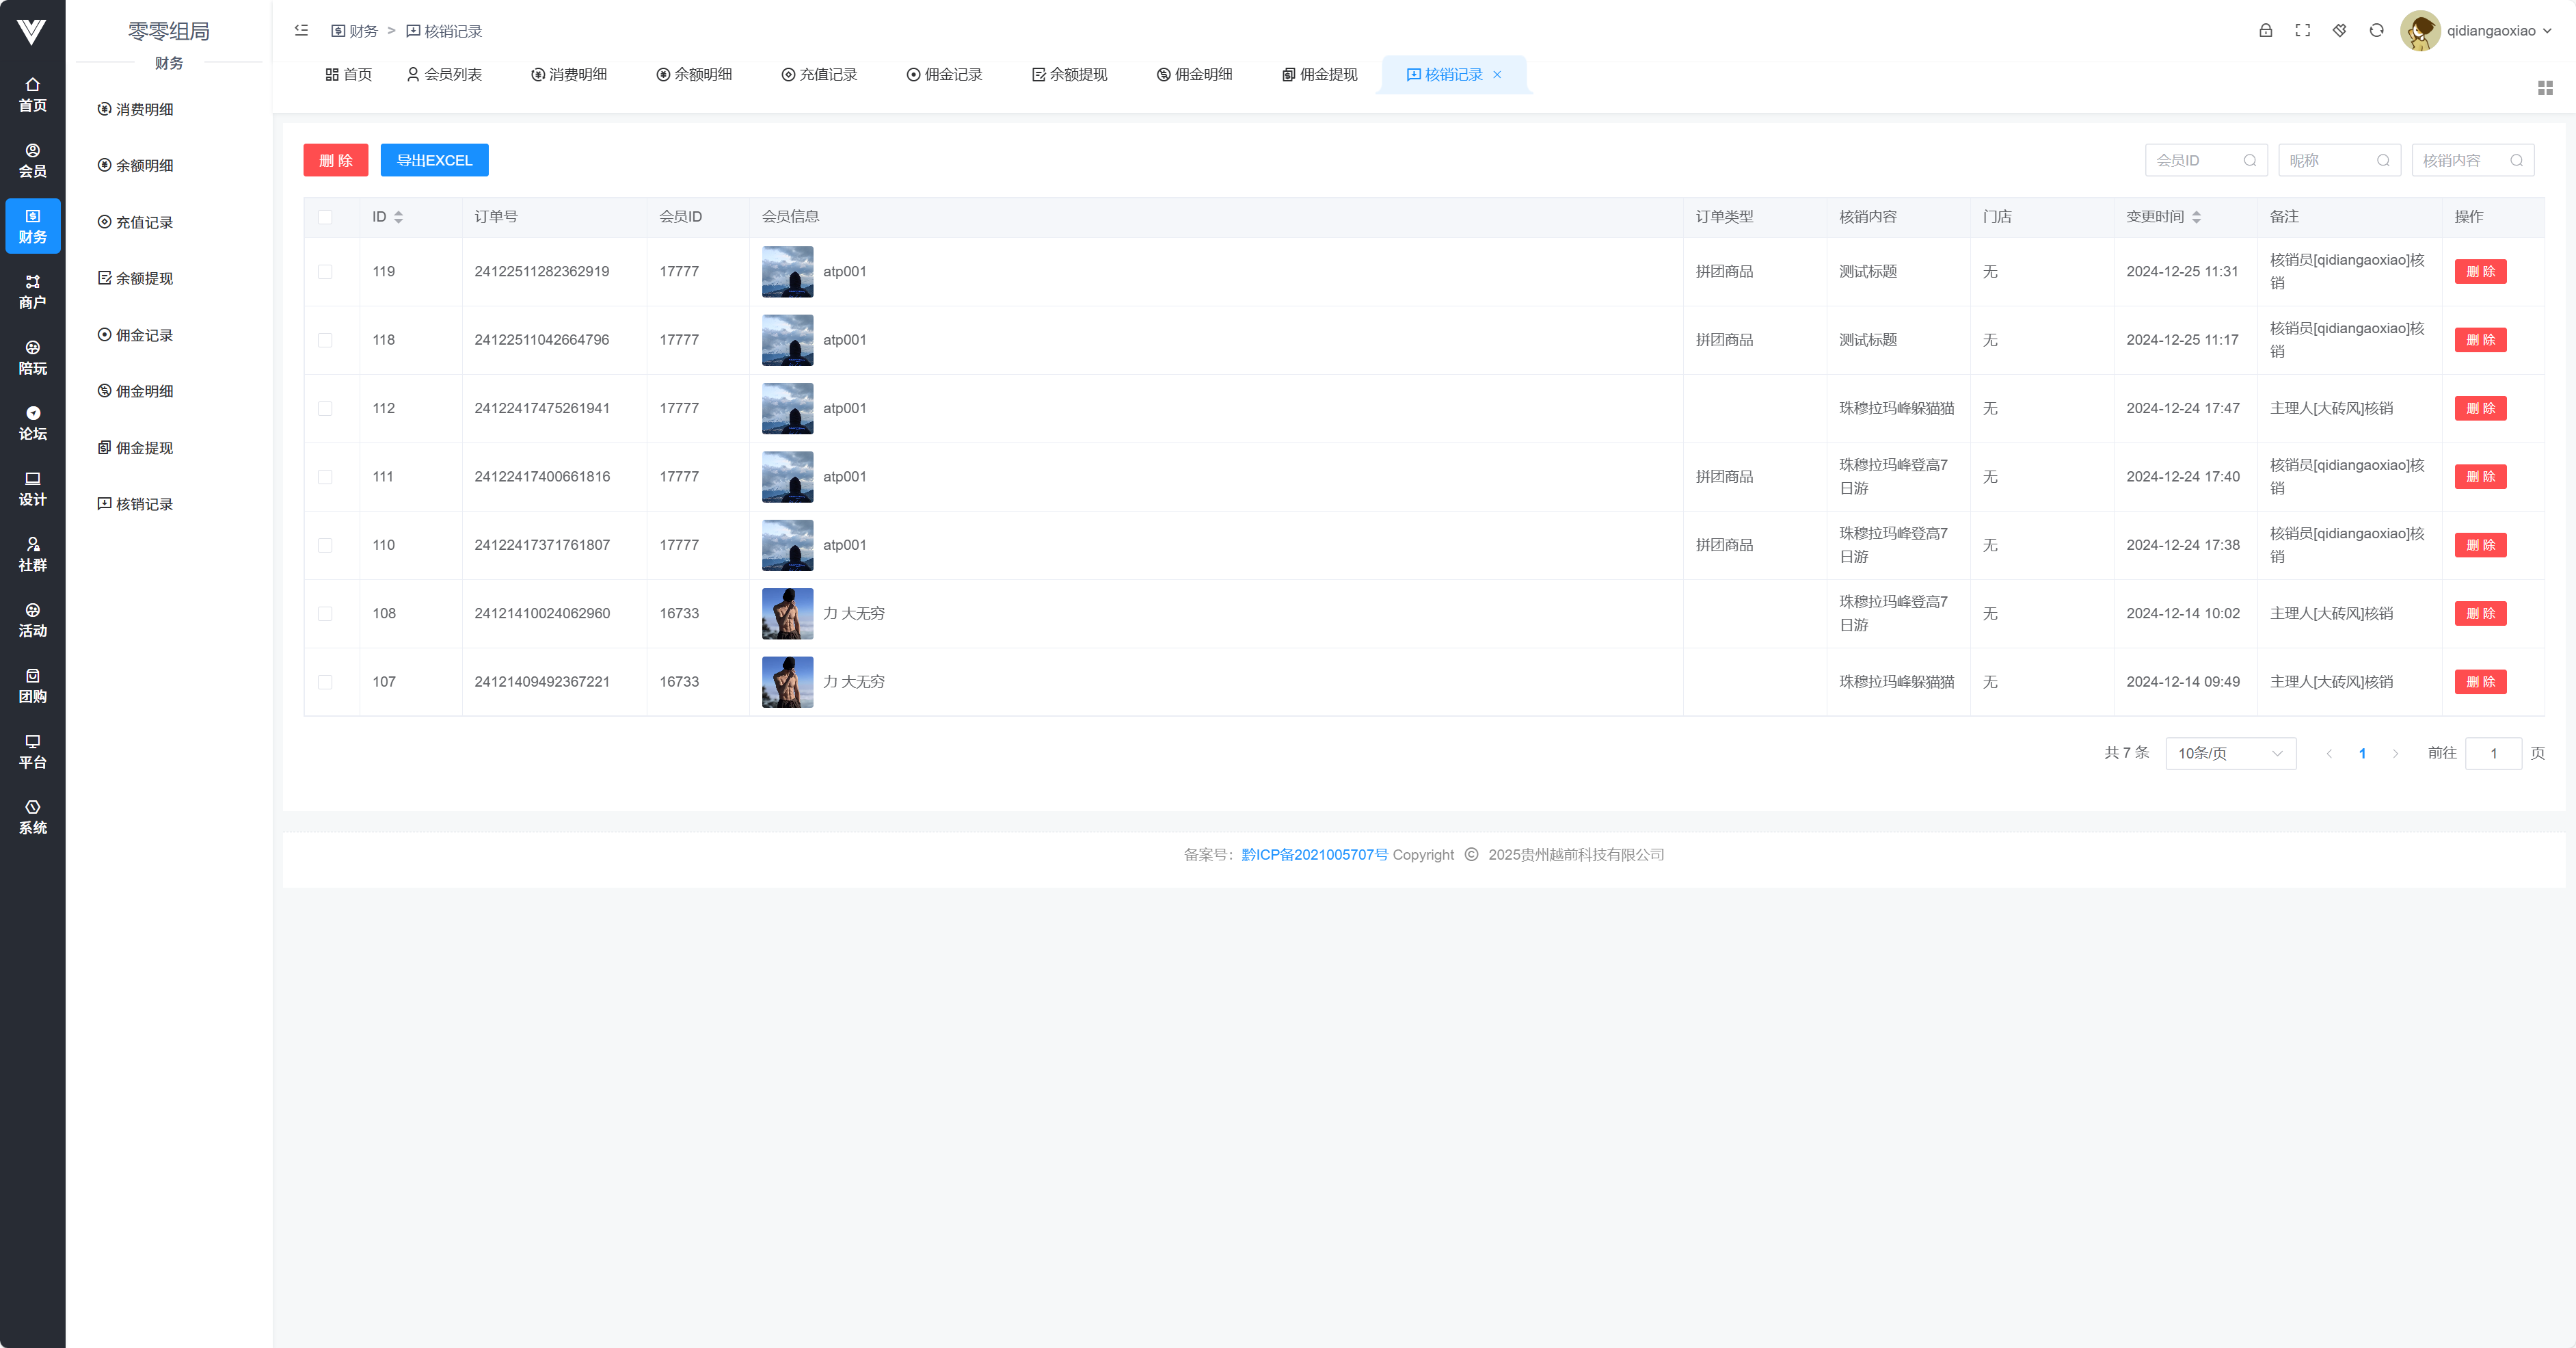Open the theme tag icon in the header

(x=2339, y=31)
